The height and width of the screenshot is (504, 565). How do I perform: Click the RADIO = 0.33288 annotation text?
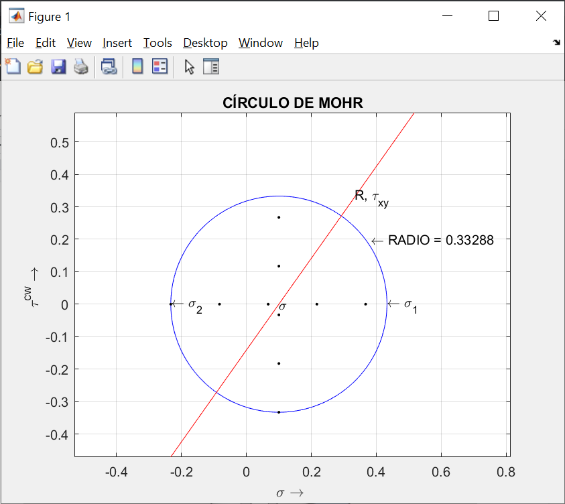[440, 241]
